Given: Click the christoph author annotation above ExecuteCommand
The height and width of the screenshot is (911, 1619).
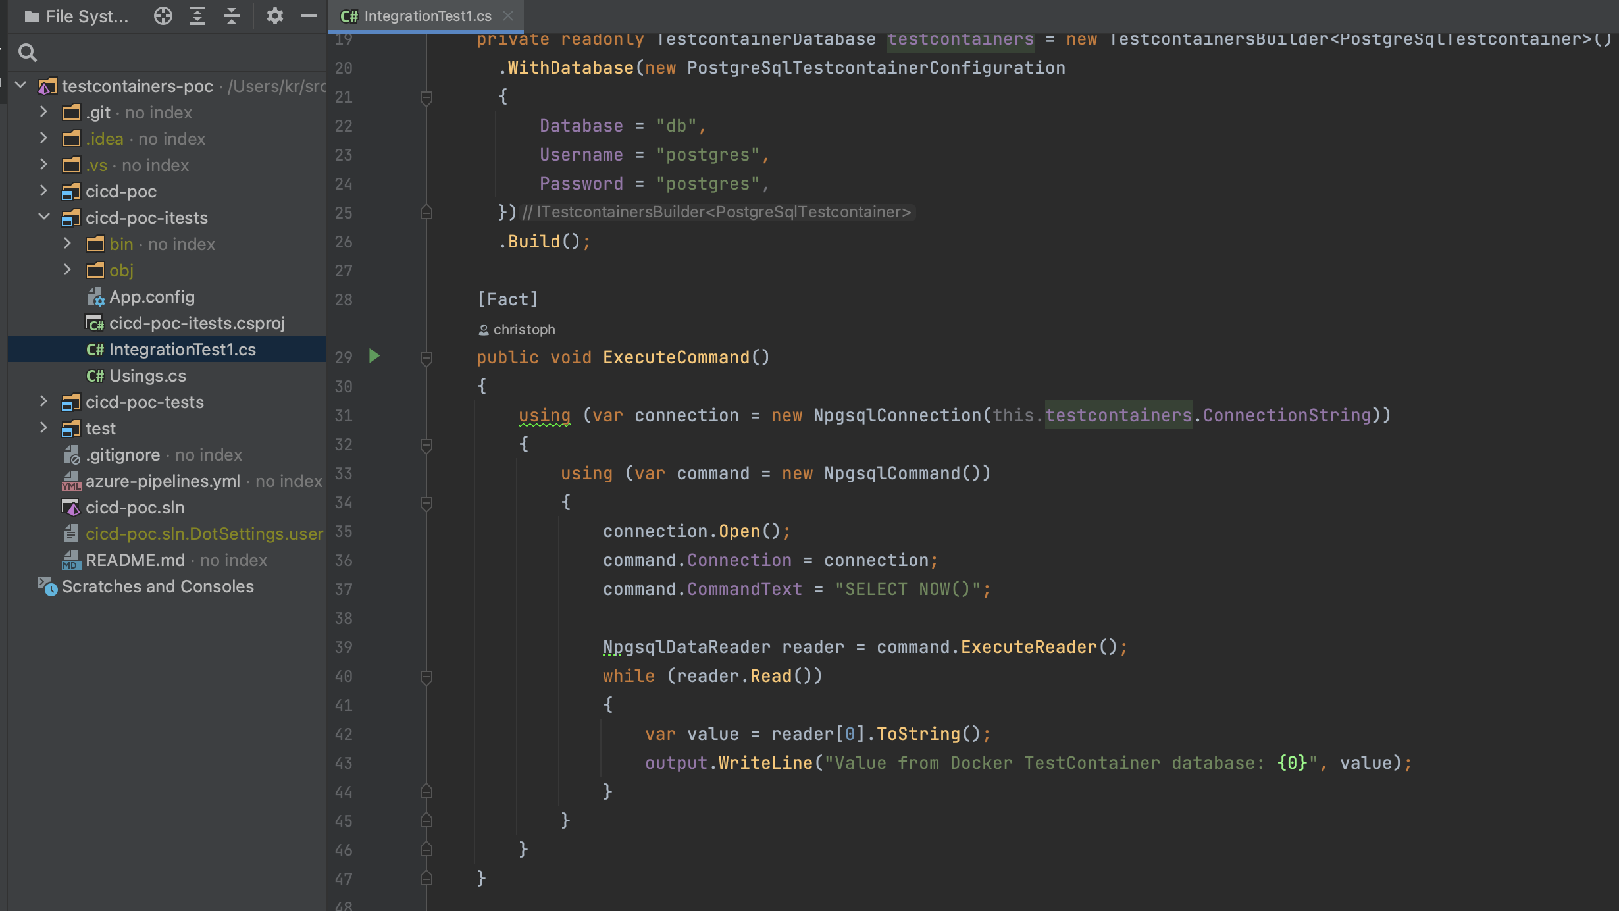Looking at the screenshot, I should coord(517,329).
